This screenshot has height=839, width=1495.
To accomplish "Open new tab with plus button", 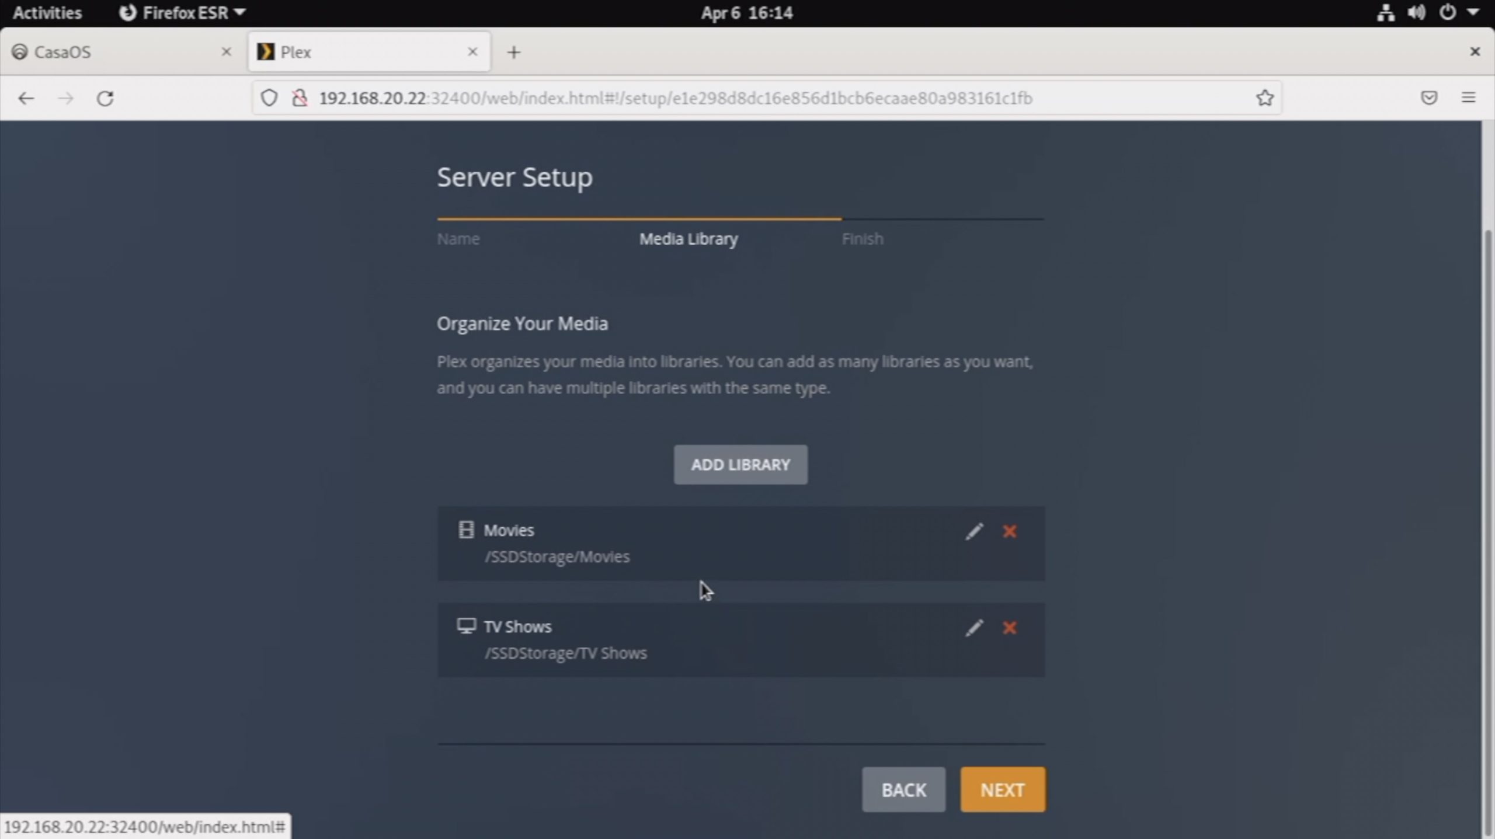I will click(x=513, y=53).
